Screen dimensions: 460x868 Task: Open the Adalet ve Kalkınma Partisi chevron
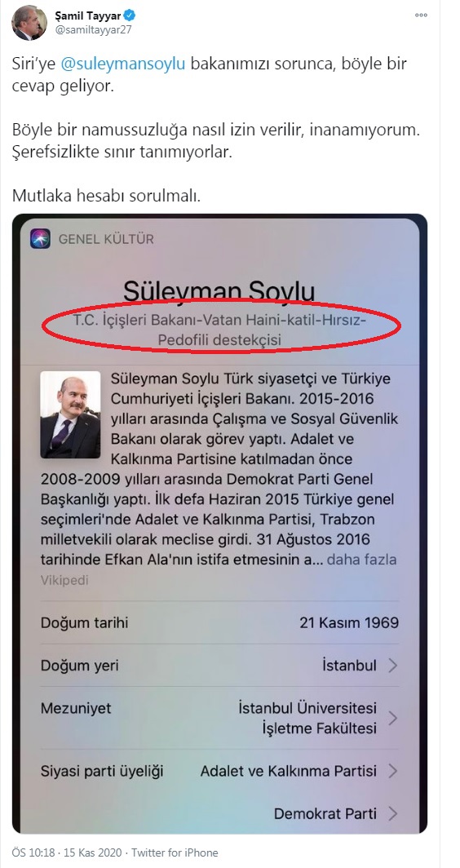click(392, 771)
